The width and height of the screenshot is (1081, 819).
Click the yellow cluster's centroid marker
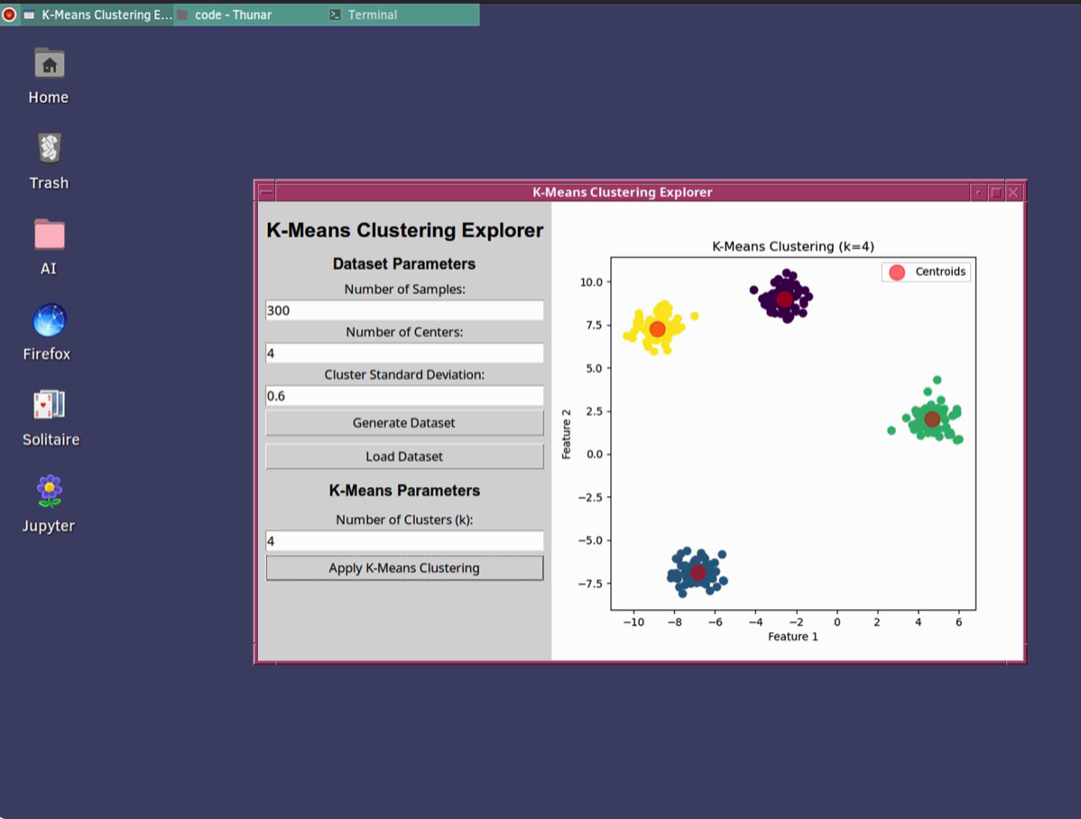click(x=657, y=329)
